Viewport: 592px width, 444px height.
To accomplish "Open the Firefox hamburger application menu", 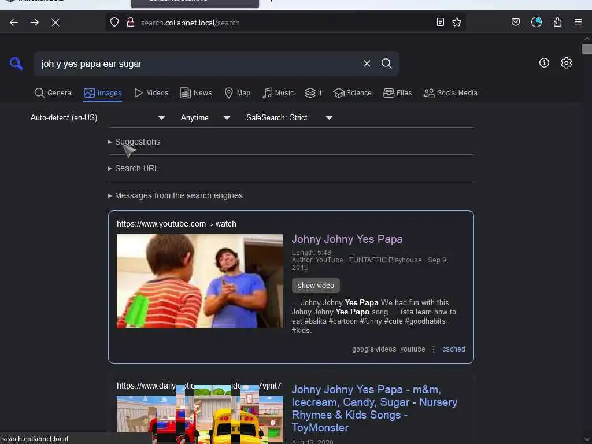I will point(578,23).
